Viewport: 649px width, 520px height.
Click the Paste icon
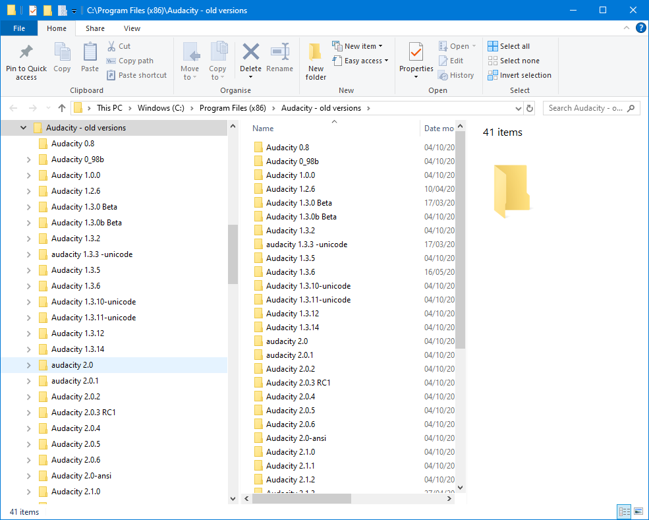[x=90, y=58]
